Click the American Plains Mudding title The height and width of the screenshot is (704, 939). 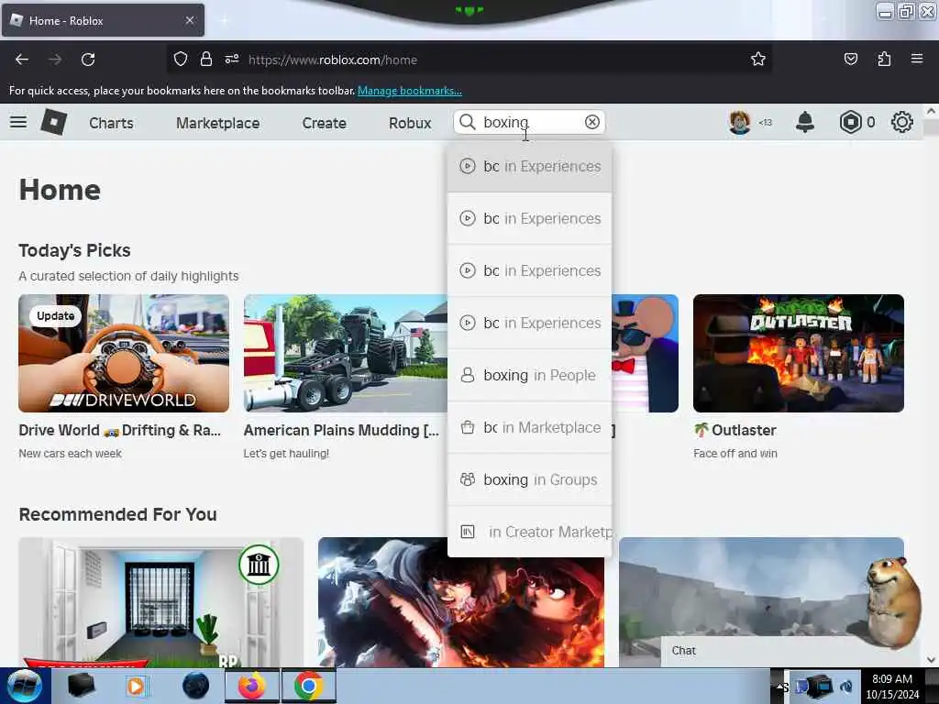pyautogui.click(x=341, y=430)
